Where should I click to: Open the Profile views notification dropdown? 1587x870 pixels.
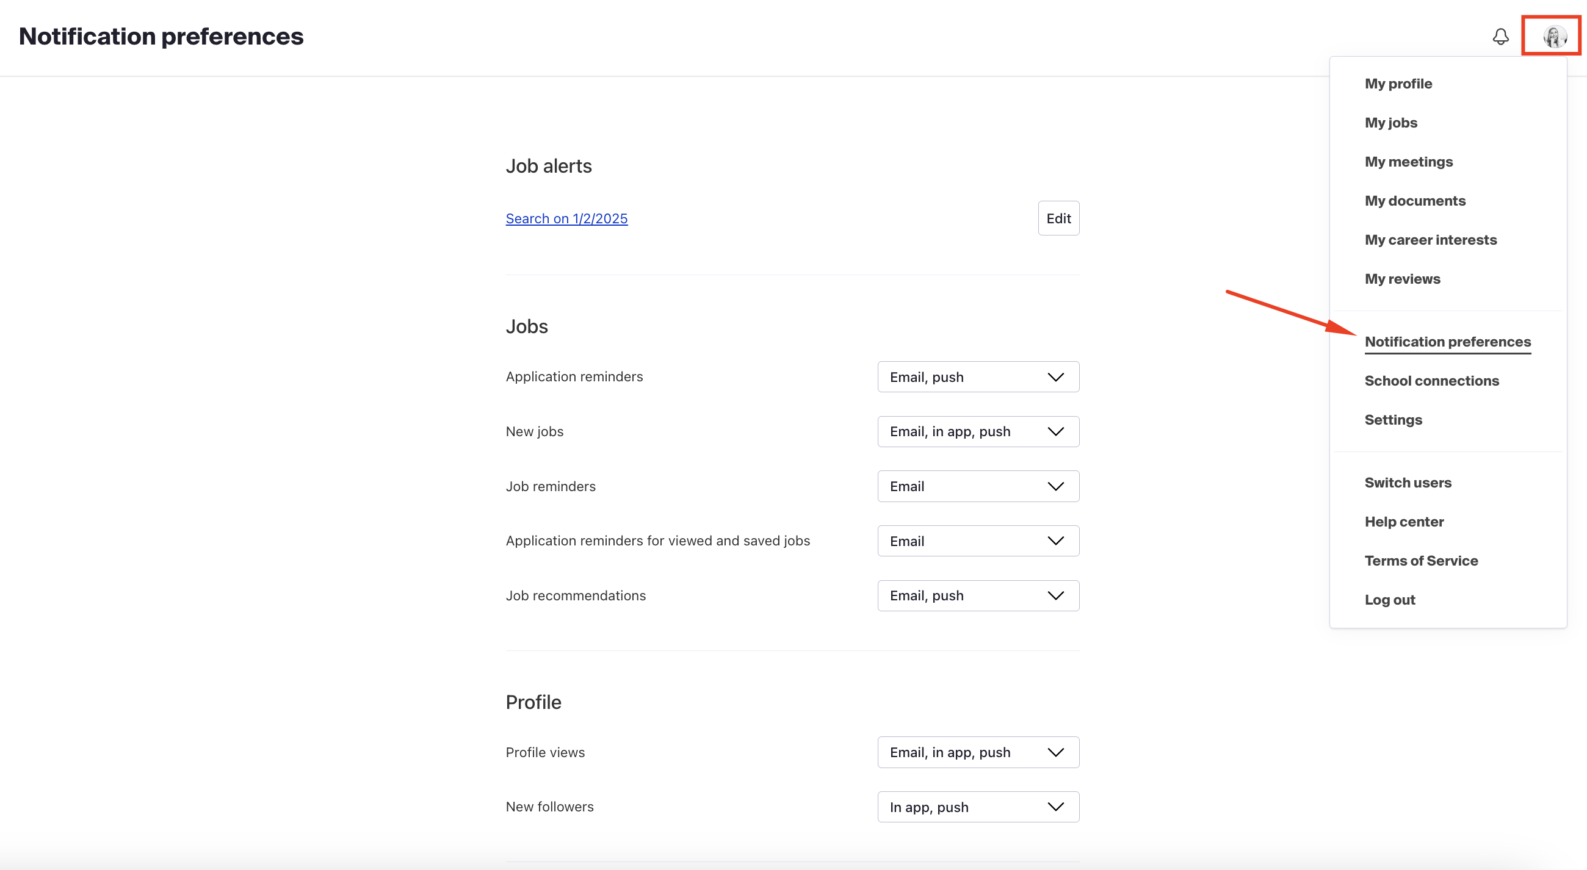tap(978, 752)
